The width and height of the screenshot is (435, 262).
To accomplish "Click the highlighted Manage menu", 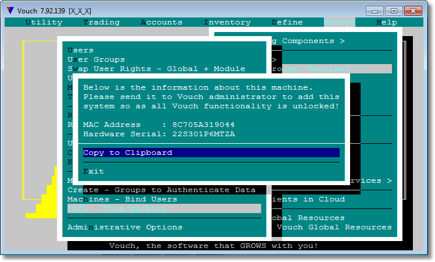I will tap(339, 22).
